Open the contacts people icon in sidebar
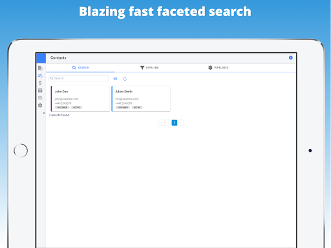Screen dimensions: 331x248 click(x=40, y=76)
